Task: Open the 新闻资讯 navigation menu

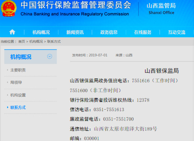Action: (75, 32)
